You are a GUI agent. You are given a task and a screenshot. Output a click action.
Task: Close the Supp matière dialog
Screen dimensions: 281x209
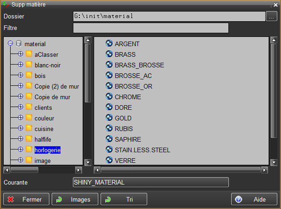tap(275, 5)
